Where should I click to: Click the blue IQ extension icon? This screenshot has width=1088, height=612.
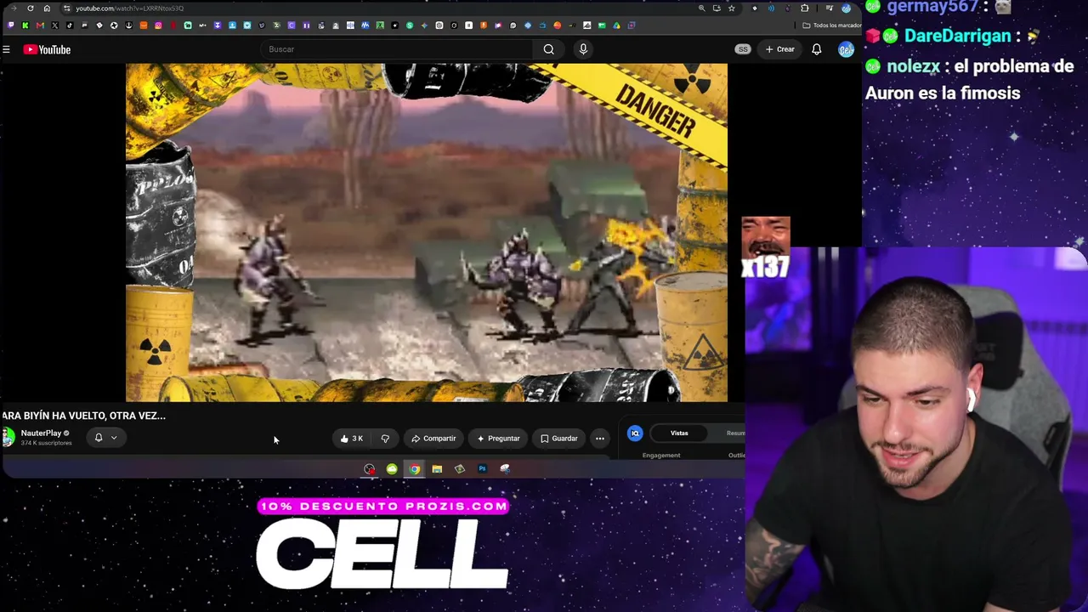pyautogui.click(x=635, y=433)
